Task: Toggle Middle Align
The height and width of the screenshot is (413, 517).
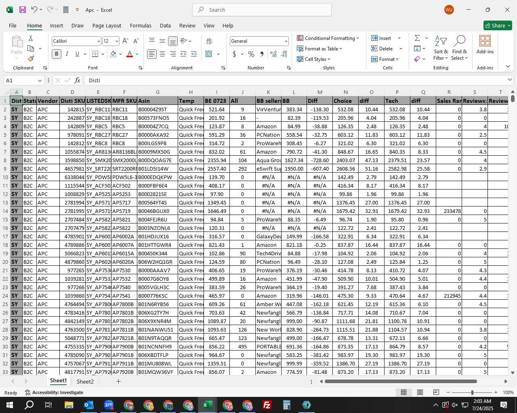Action: coord(162,41)
